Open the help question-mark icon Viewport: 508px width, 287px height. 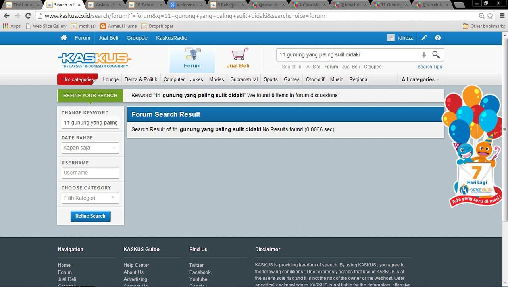(x=438, y=38)
